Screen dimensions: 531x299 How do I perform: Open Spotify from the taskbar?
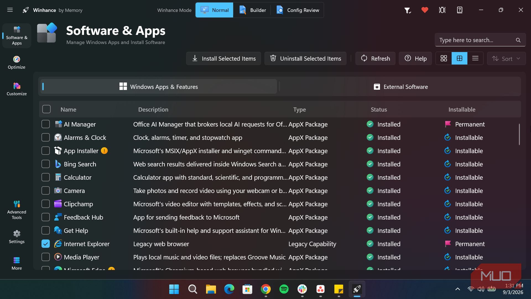click(284, 289)
